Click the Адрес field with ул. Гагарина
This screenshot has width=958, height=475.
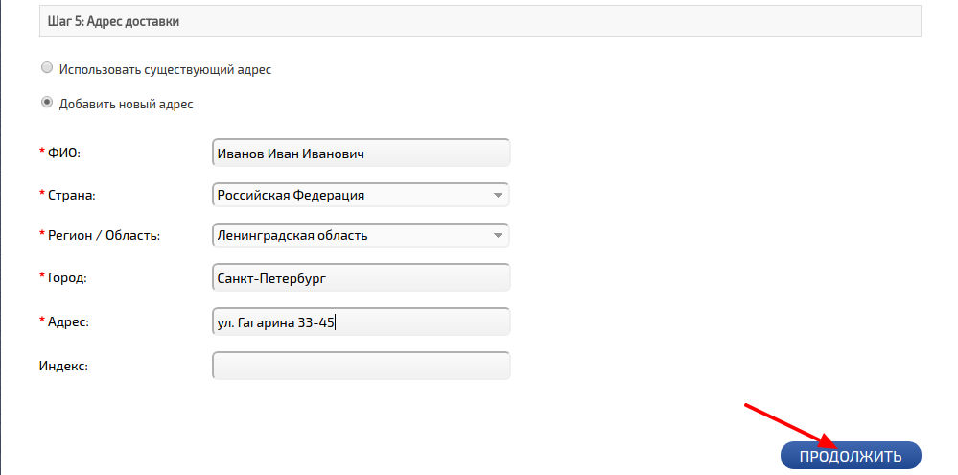click(x=361, y=321)
